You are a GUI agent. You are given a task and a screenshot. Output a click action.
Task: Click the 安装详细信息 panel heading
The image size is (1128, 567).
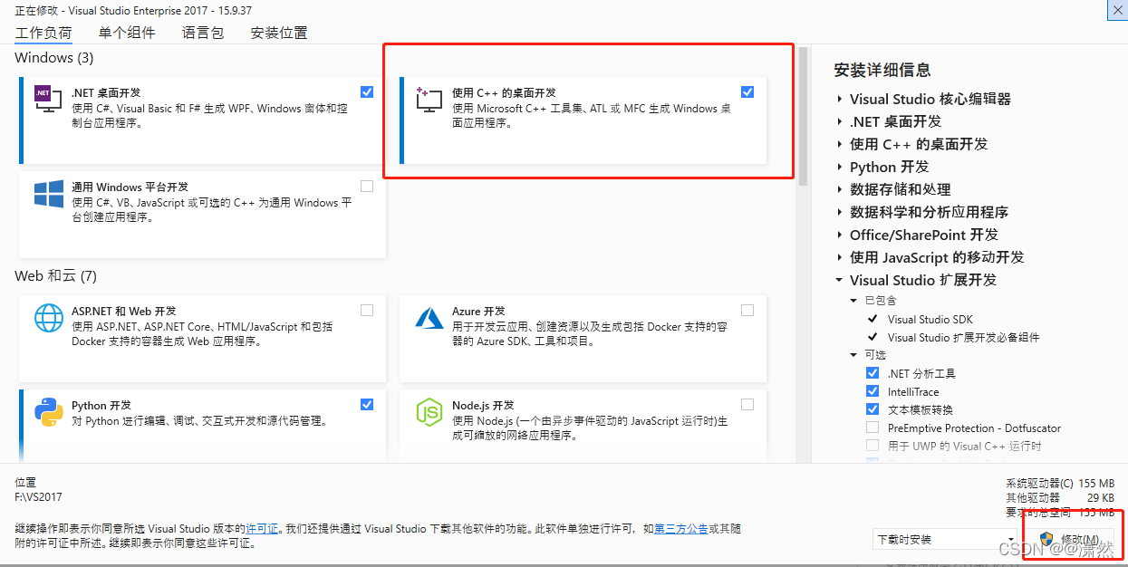(x=882, y=70)
